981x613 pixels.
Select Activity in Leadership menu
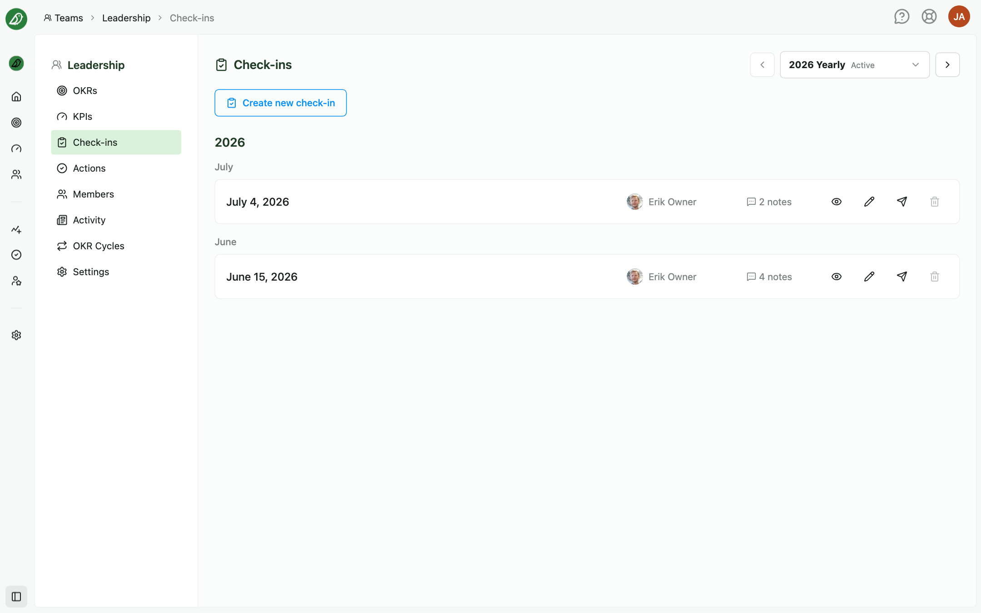pos(116,220)
